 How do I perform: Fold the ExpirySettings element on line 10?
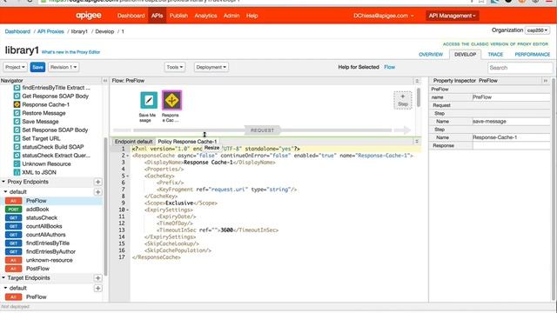[128, 210]
